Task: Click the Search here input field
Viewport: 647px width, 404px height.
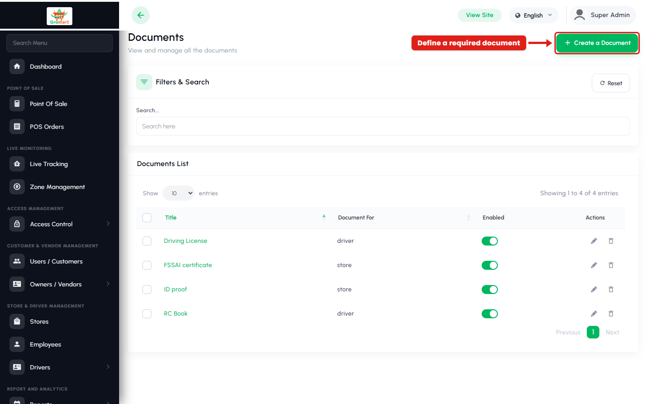Action: click(x=383, y=126)
